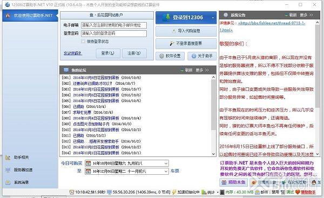Refresh the 鱼的论坛 panel via 刷新
This screenshot has width=324, height=198.
[187, 70]
